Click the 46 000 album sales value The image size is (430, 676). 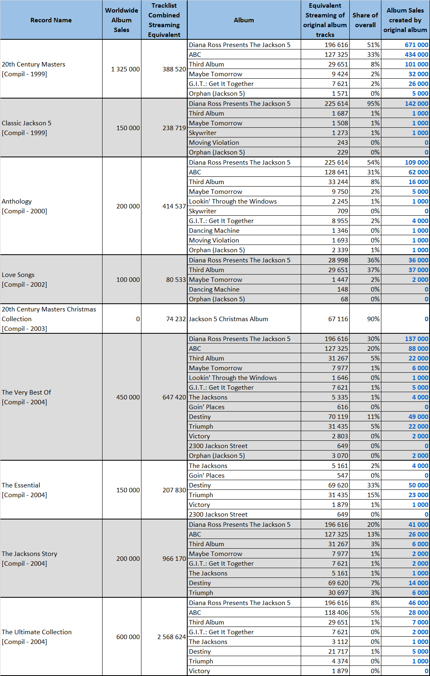coord(418,603)
